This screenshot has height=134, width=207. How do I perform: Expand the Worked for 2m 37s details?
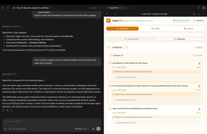click(x=12, y=26)
